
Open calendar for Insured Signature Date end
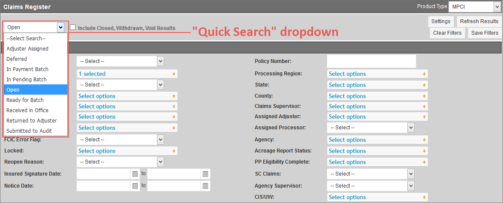pos(205,174)
